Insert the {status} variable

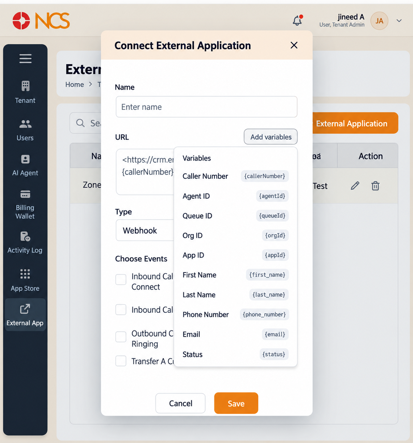[274, 354]
